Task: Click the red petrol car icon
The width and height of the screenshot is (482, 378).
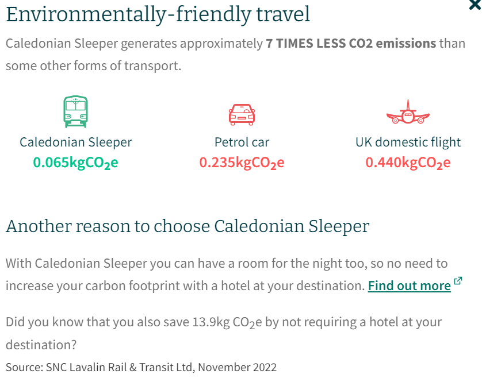Action: (x=242, y=114)
